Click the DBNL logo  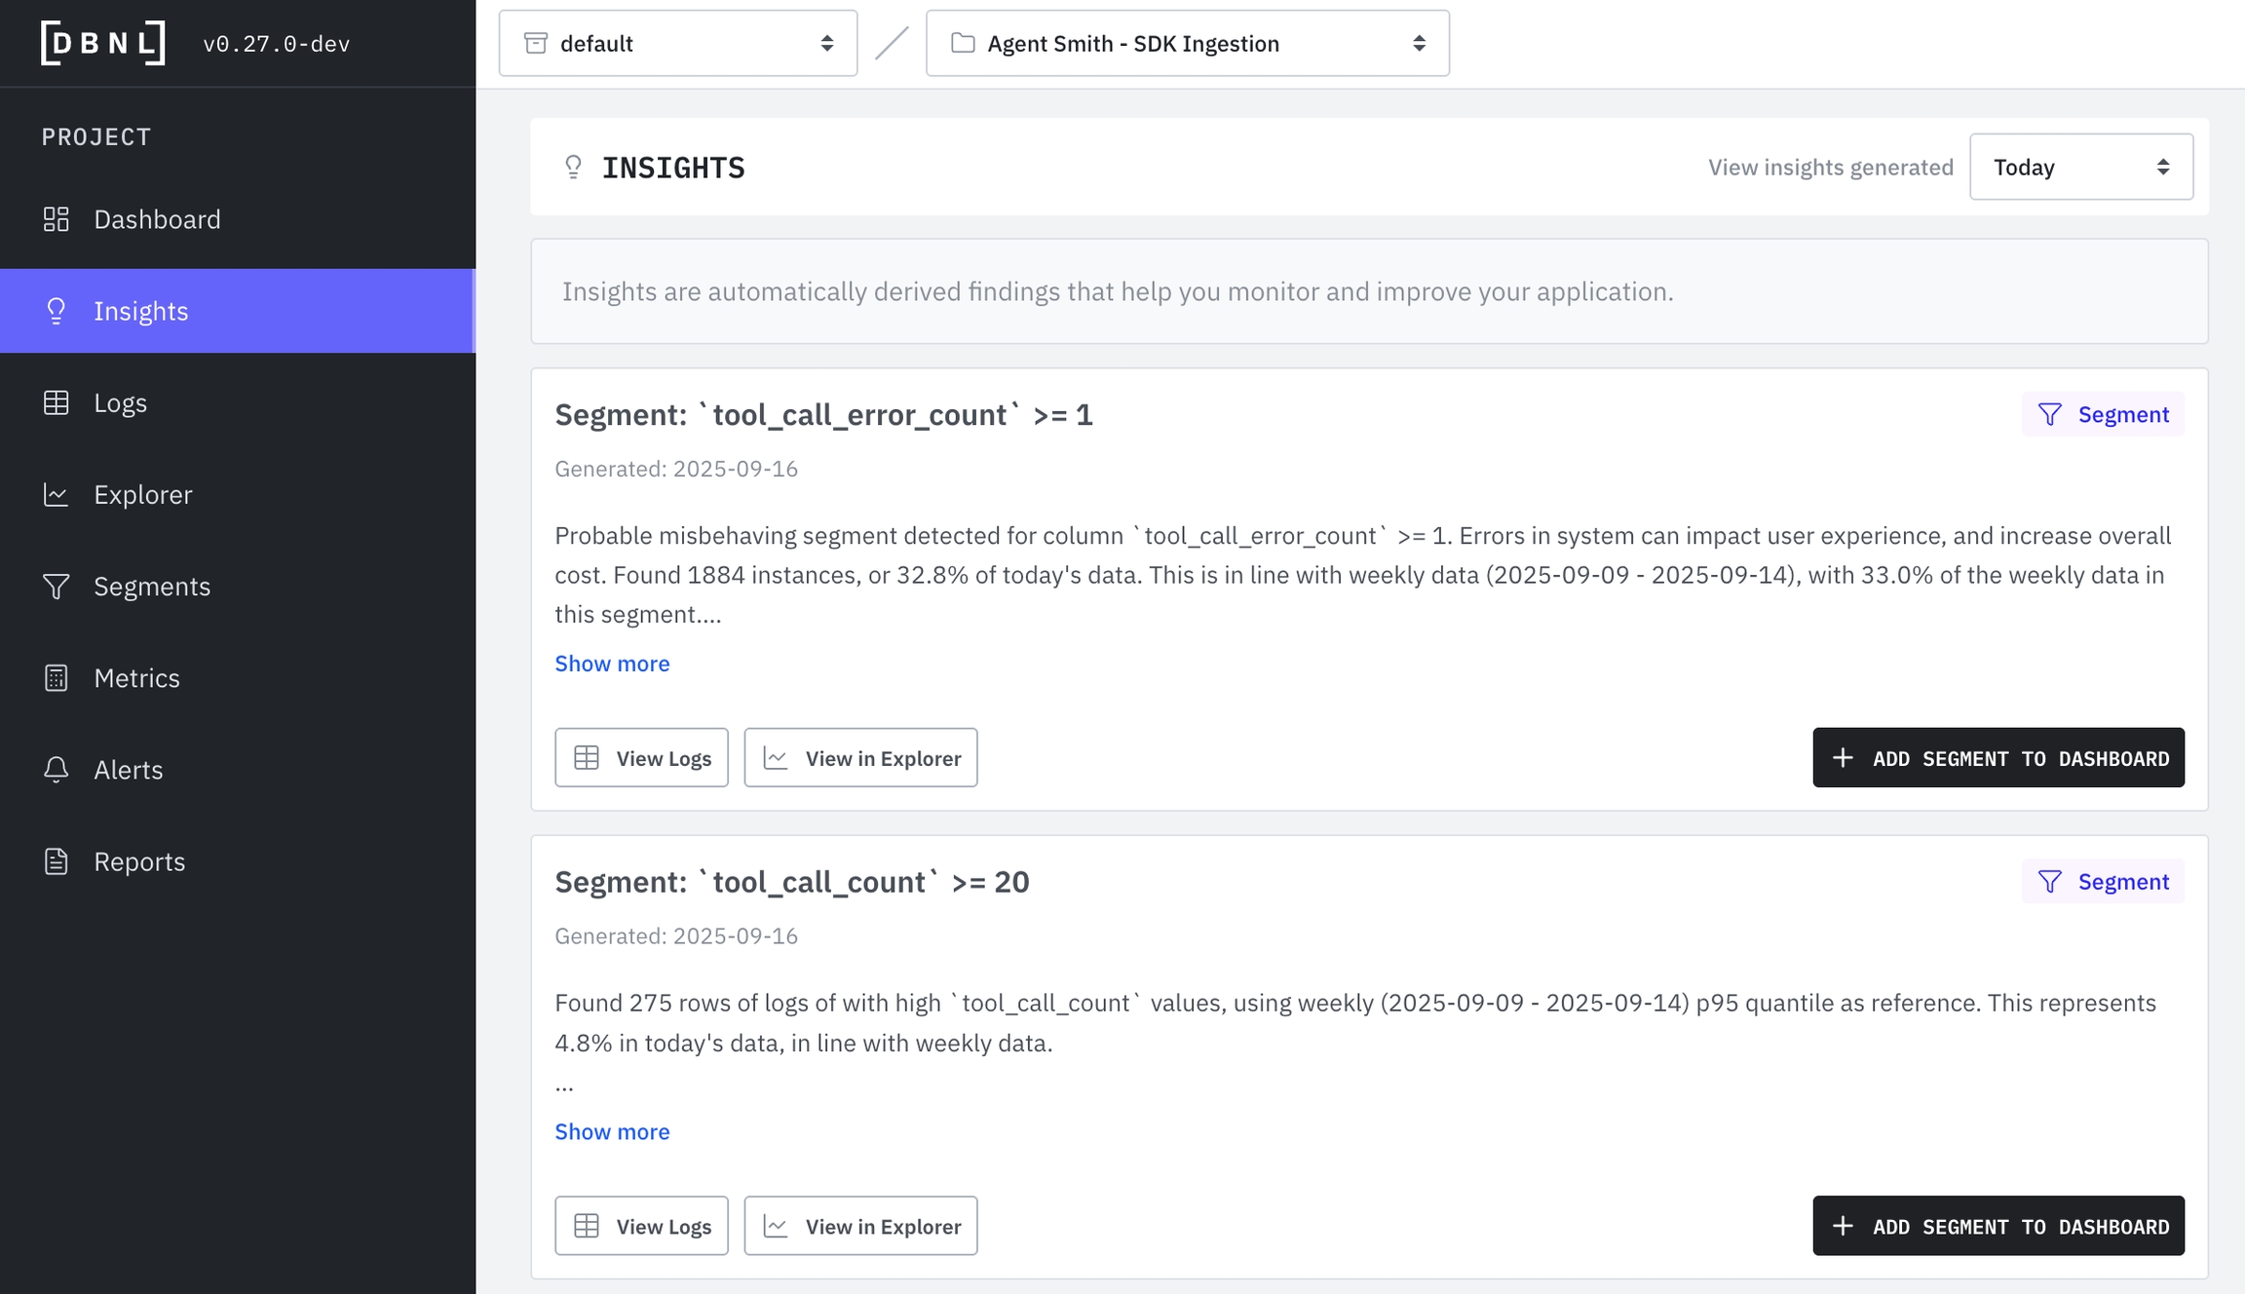tap(102, 43)
